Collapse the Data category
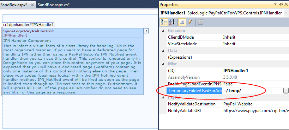 (163, 51)
